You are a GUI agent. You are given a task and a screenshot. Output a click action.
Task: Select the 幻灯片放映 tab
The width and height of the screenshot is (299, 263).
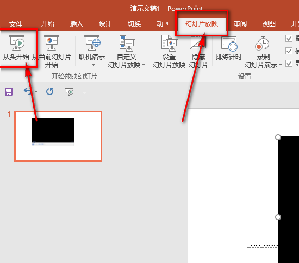202,24
